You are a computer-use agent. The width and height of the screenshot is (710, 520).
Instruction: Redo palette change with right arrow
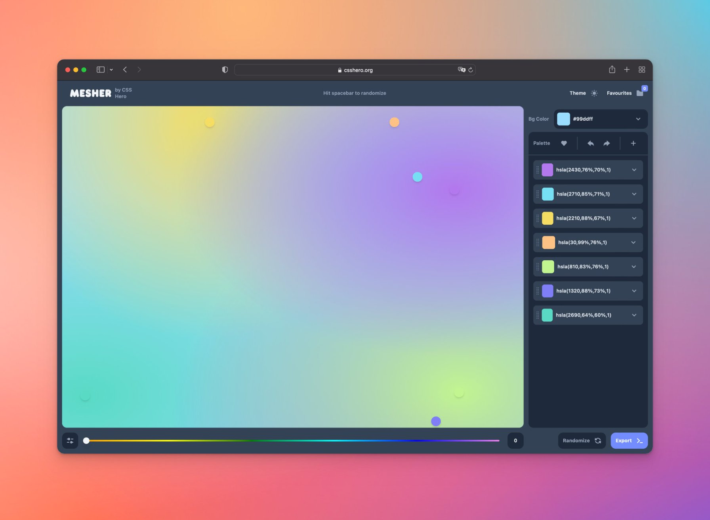[x=607, y=143]
